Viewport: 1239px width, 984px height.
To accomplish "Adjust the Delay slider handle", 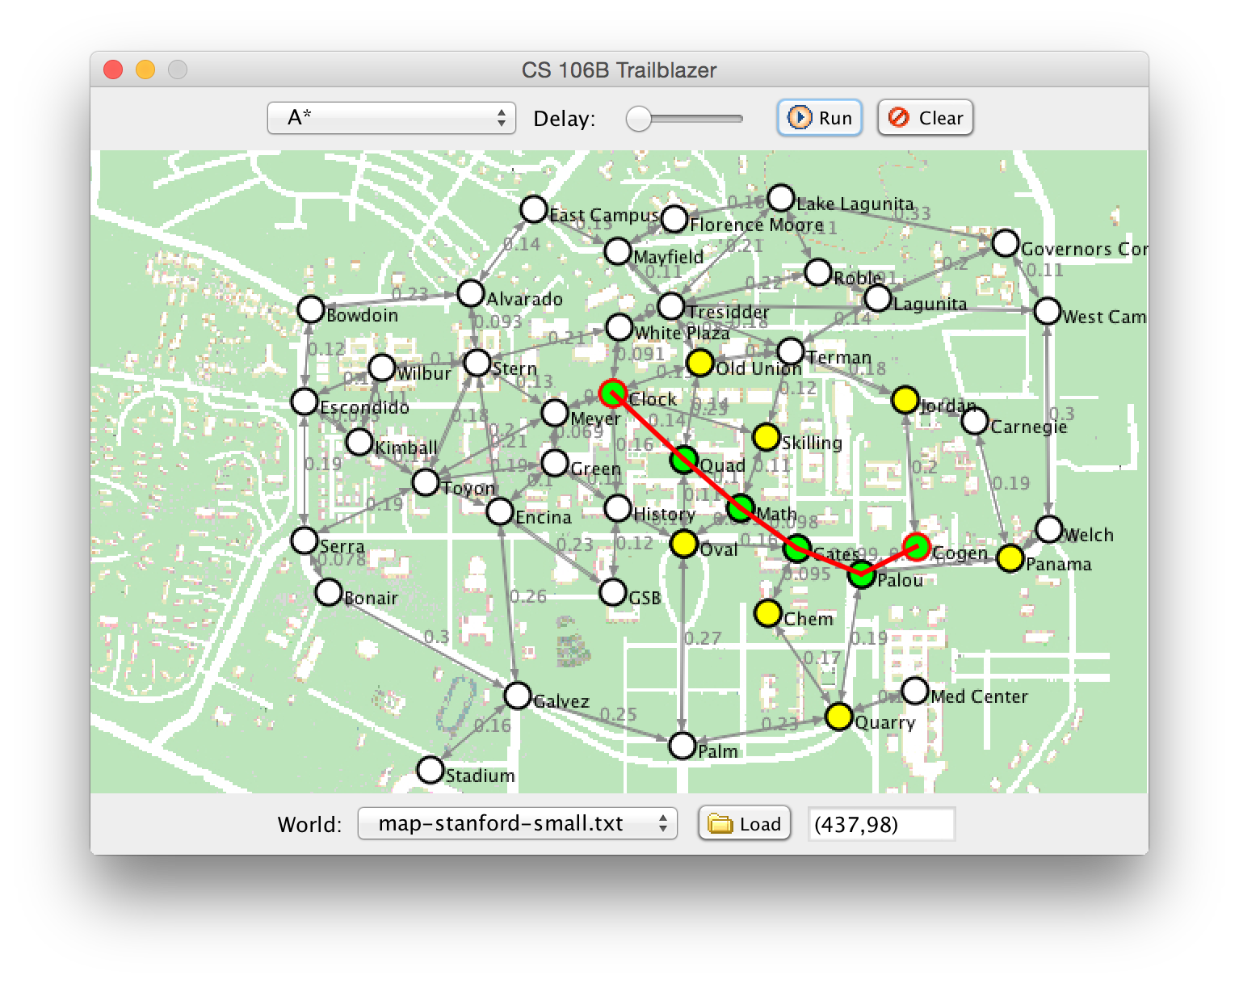I will [x=639, y=119].
